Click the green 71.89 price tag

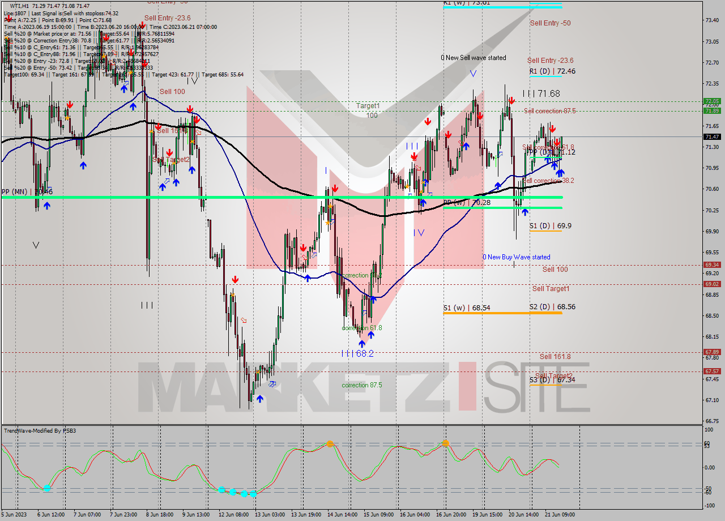point(712,111)
